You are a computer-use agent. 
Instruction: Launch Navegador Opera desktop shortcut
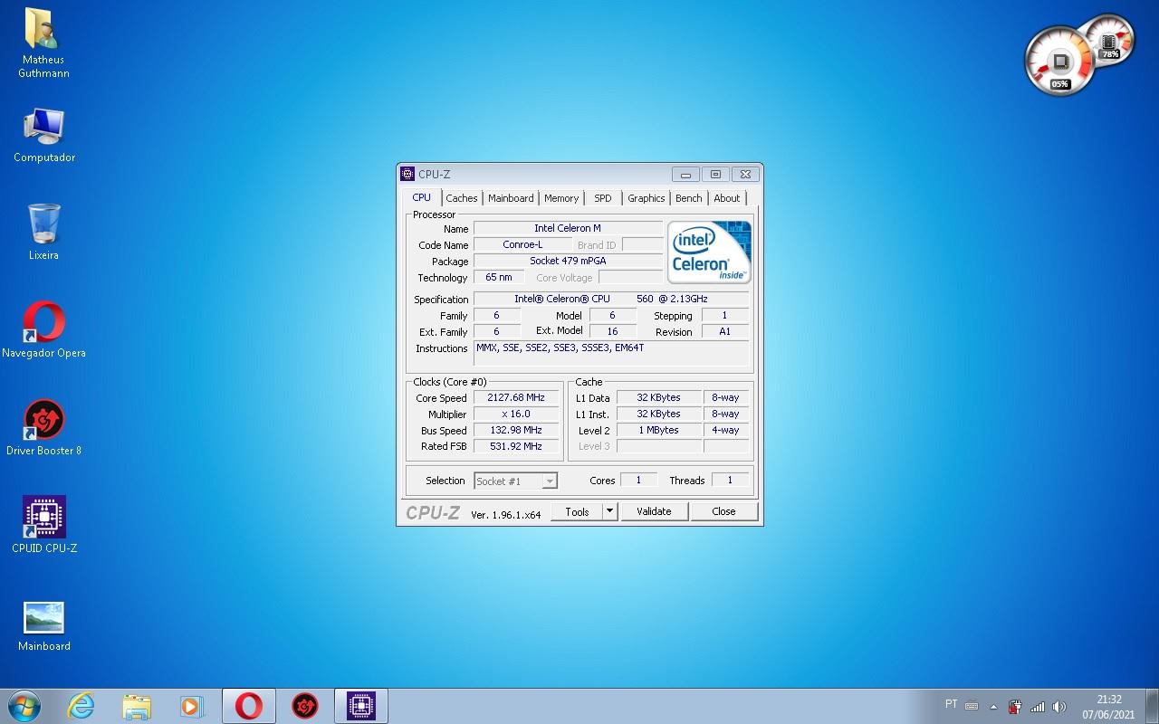[x=43, y=330]
